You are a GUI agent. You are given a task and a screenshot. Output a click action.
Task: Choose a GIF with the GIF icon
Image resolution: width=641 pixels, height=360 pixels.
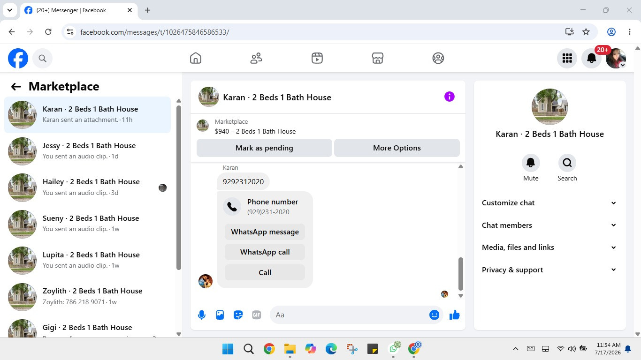(x=257, y=315)
